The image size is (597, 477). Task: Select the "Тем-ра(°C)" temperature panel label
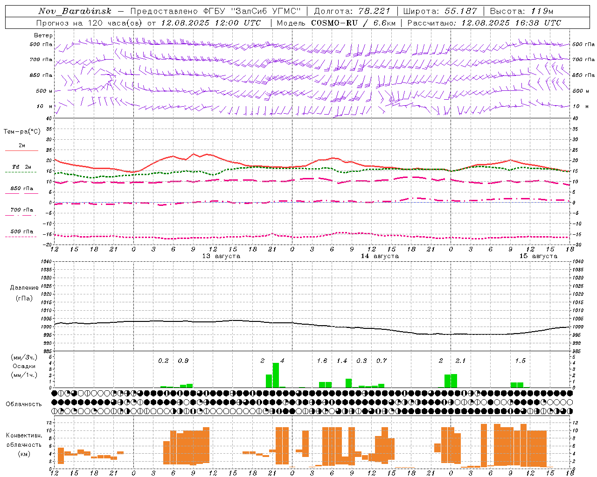tap(22, 132)
